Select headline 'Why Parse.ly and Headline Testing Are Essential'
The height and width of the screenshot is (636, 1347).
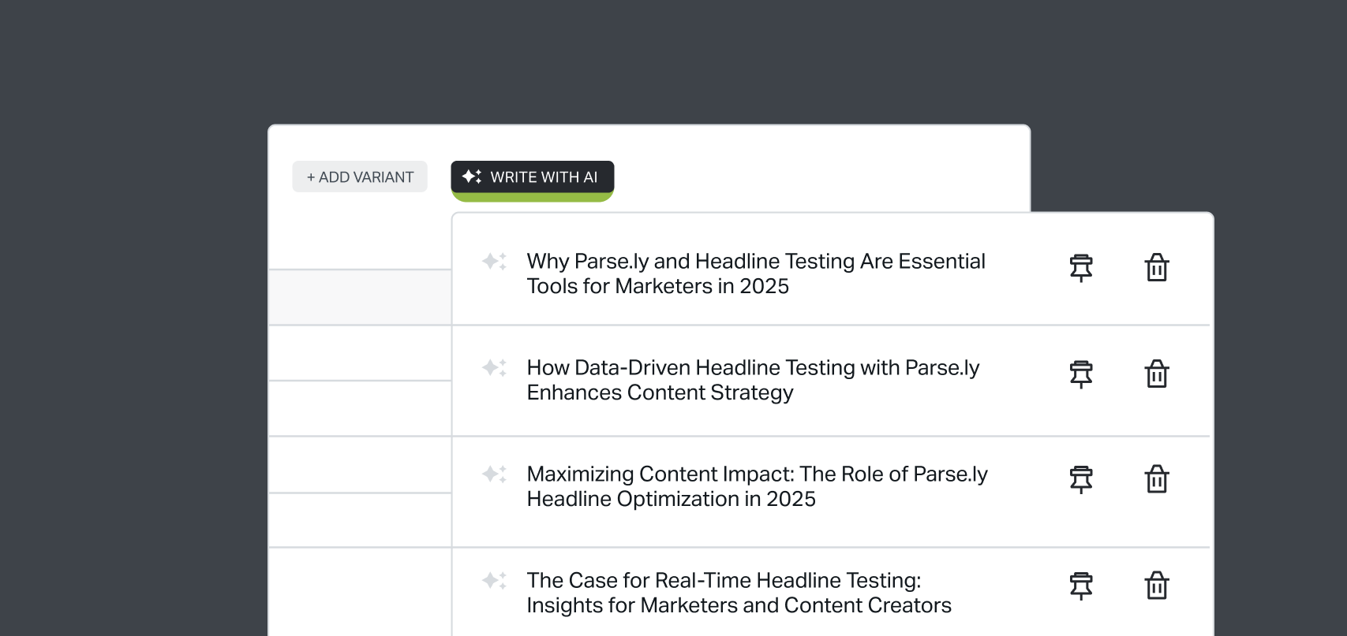(756, 273)
